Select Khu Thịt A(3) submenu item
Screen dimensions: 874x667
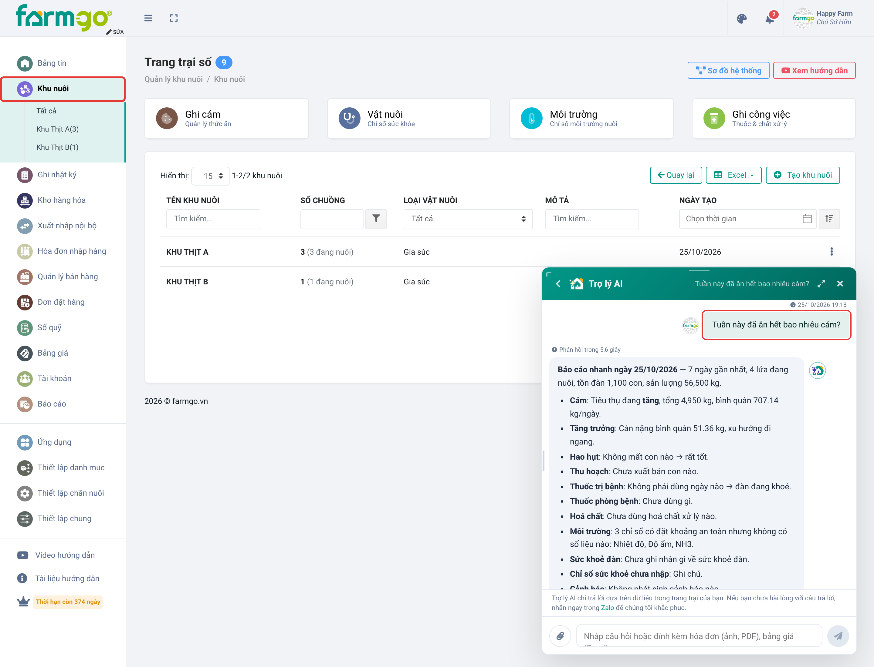[x=58, y=129]
